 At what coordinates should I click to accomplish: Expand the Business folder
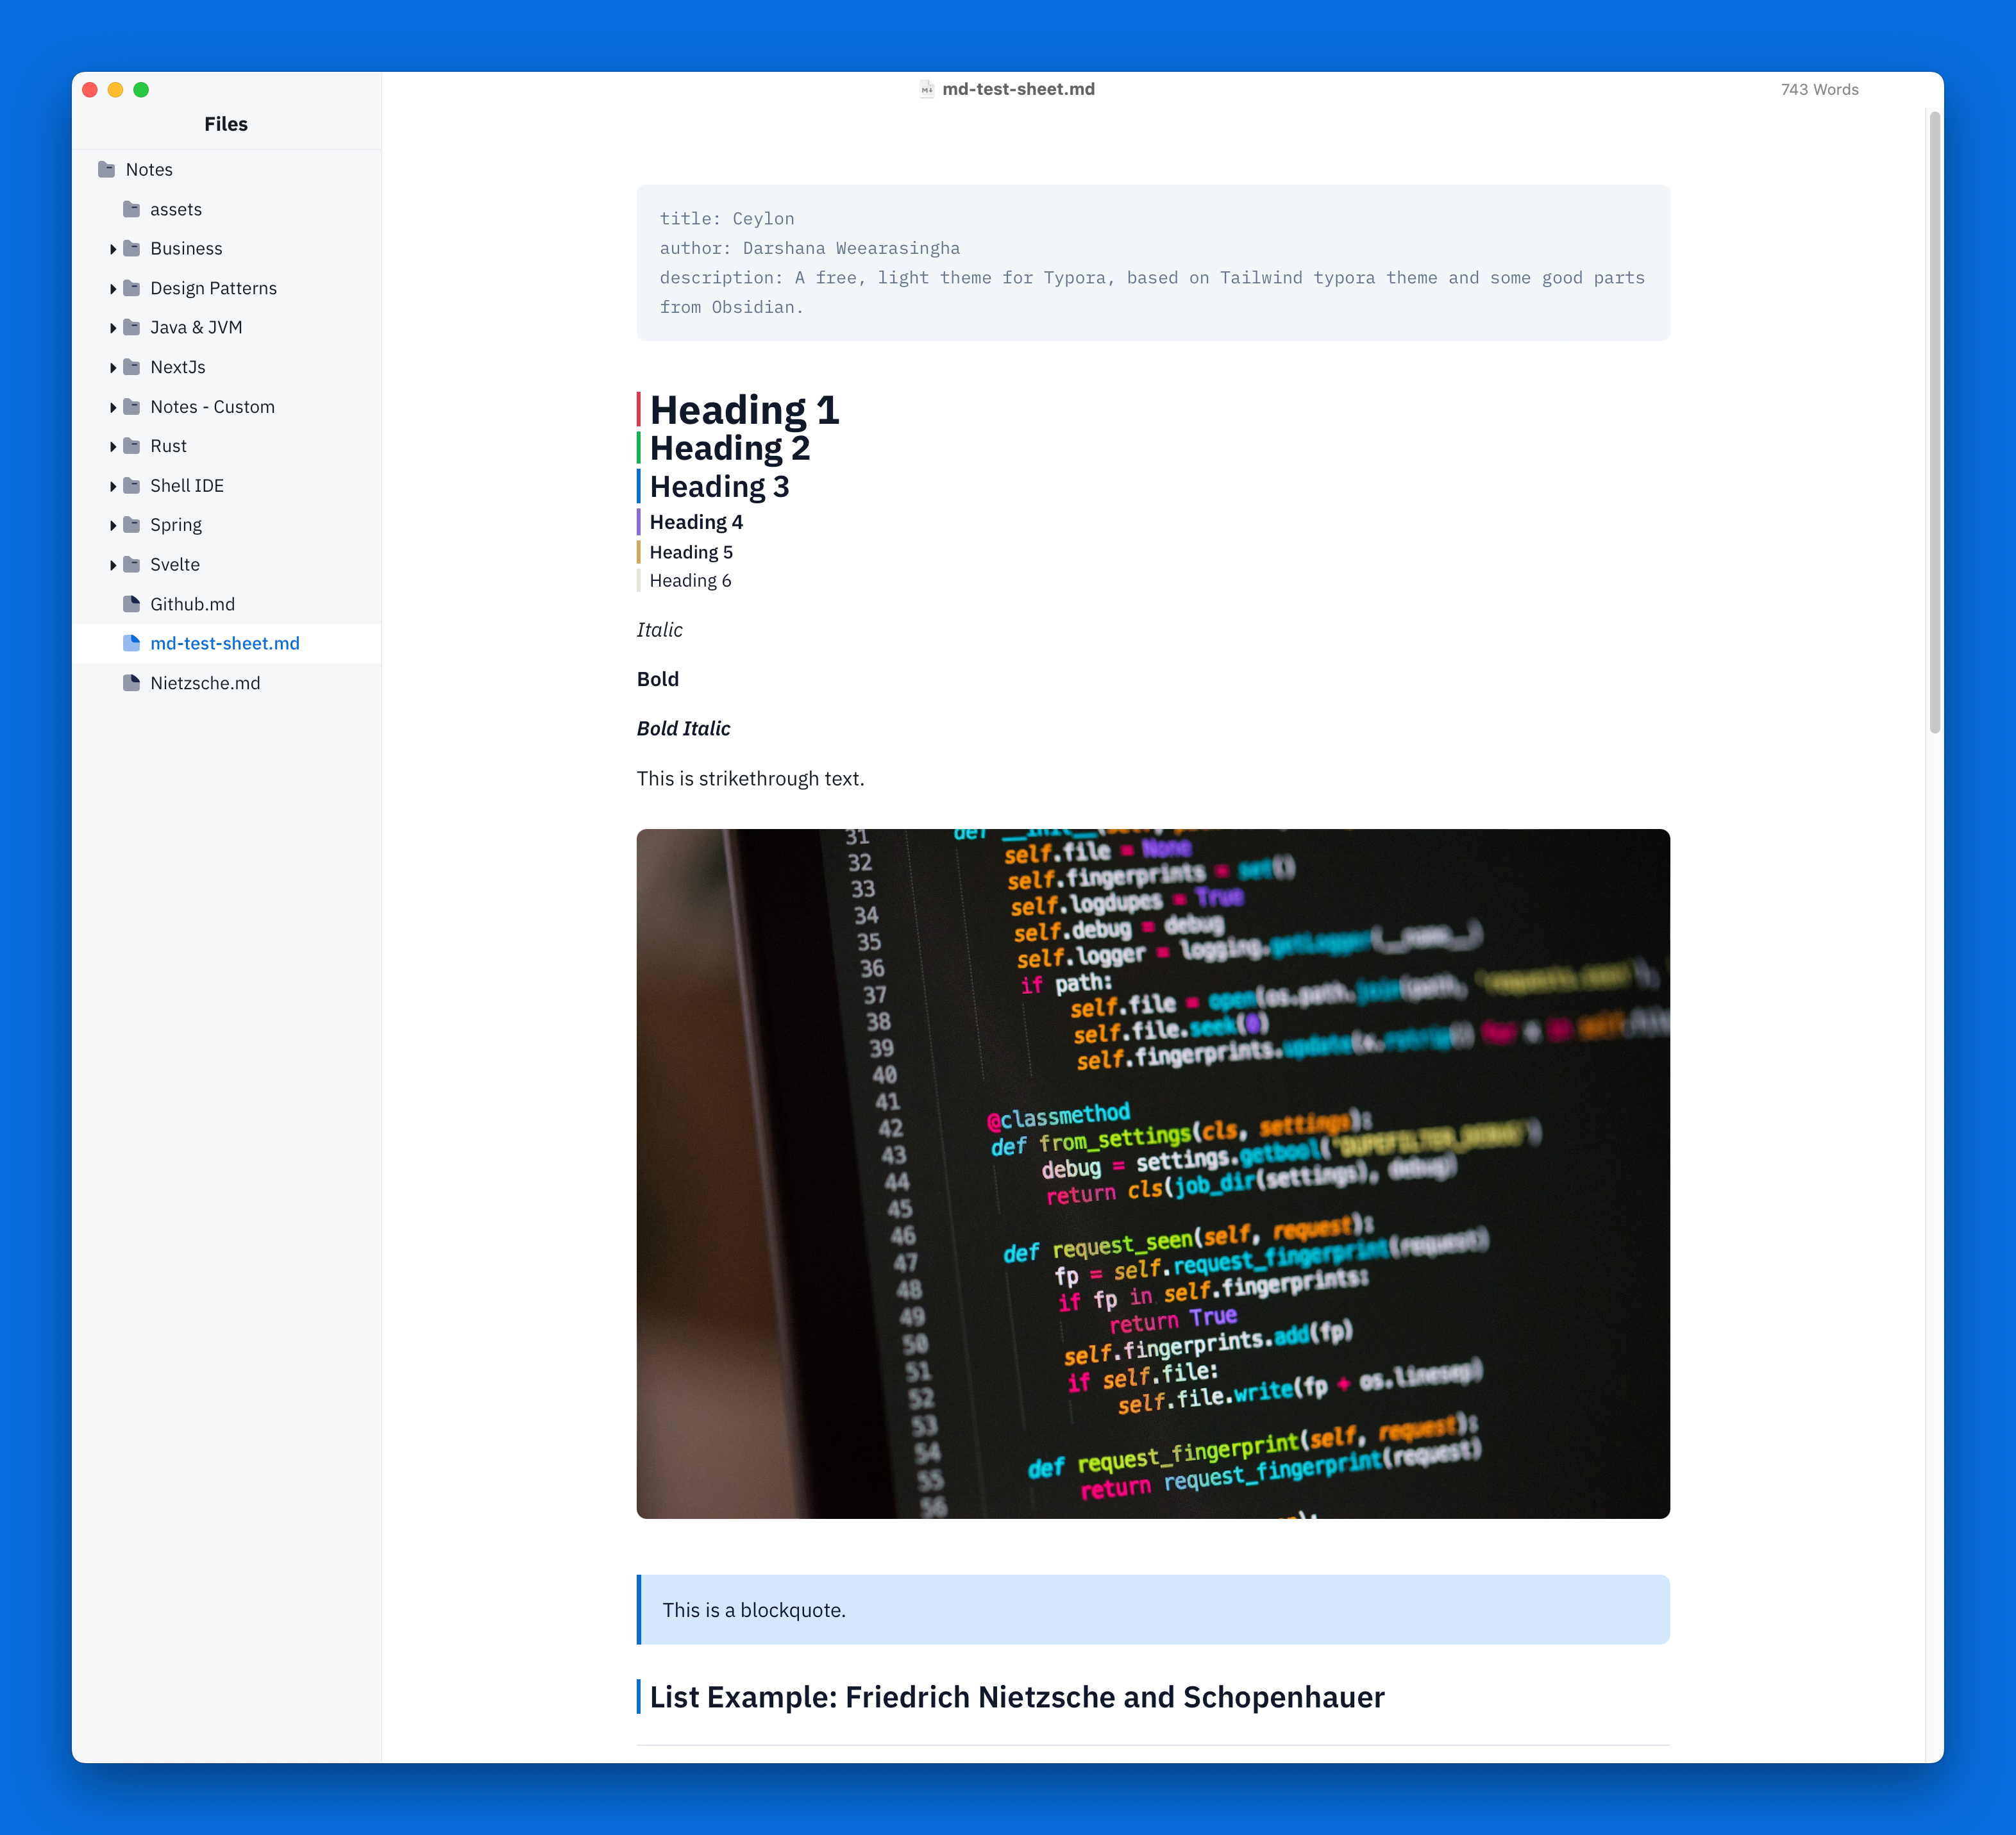[x=113, y=249]
